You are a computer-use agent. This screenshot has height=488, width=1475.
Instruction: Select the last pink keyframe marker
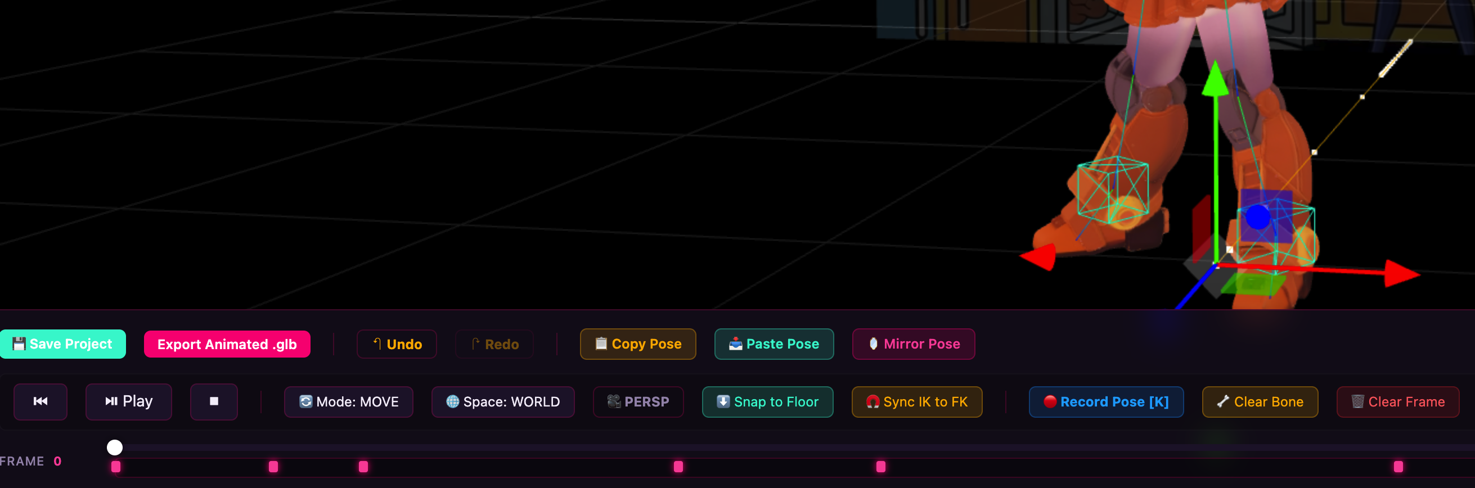point(1399,467)
